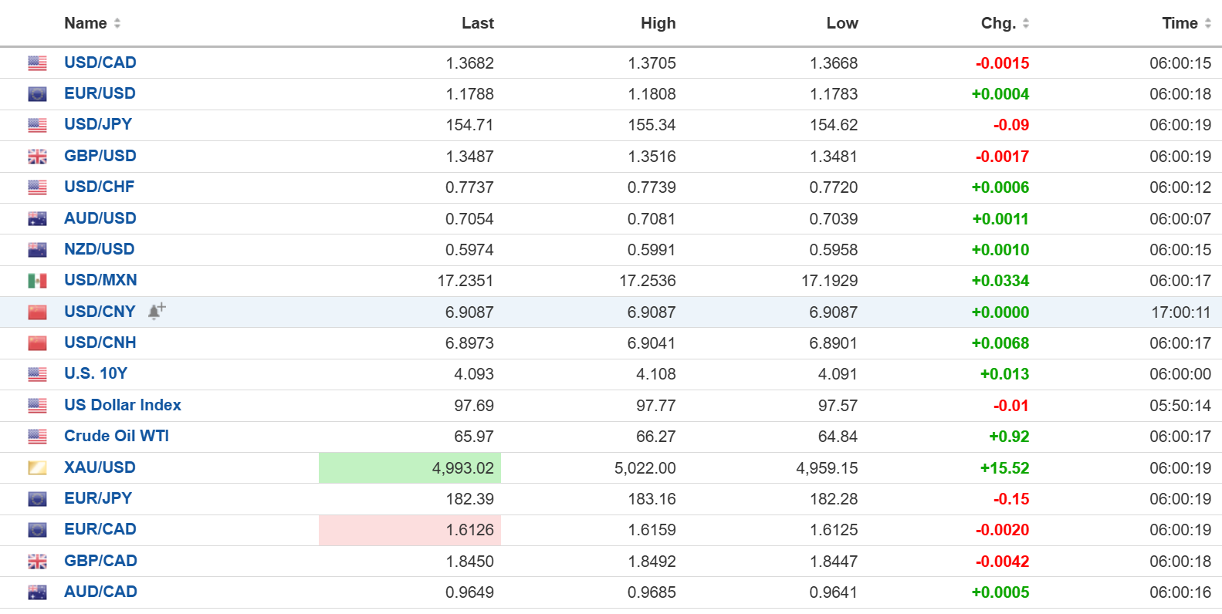This screenshot has width=1222, height=614.
Task: Click the alert bell icon beside USD/CNY
Action: tap(157, 311)
